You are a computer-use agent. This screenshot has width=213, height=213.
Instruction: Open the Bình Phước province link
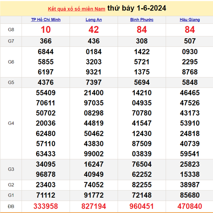(x=142, y=20)
